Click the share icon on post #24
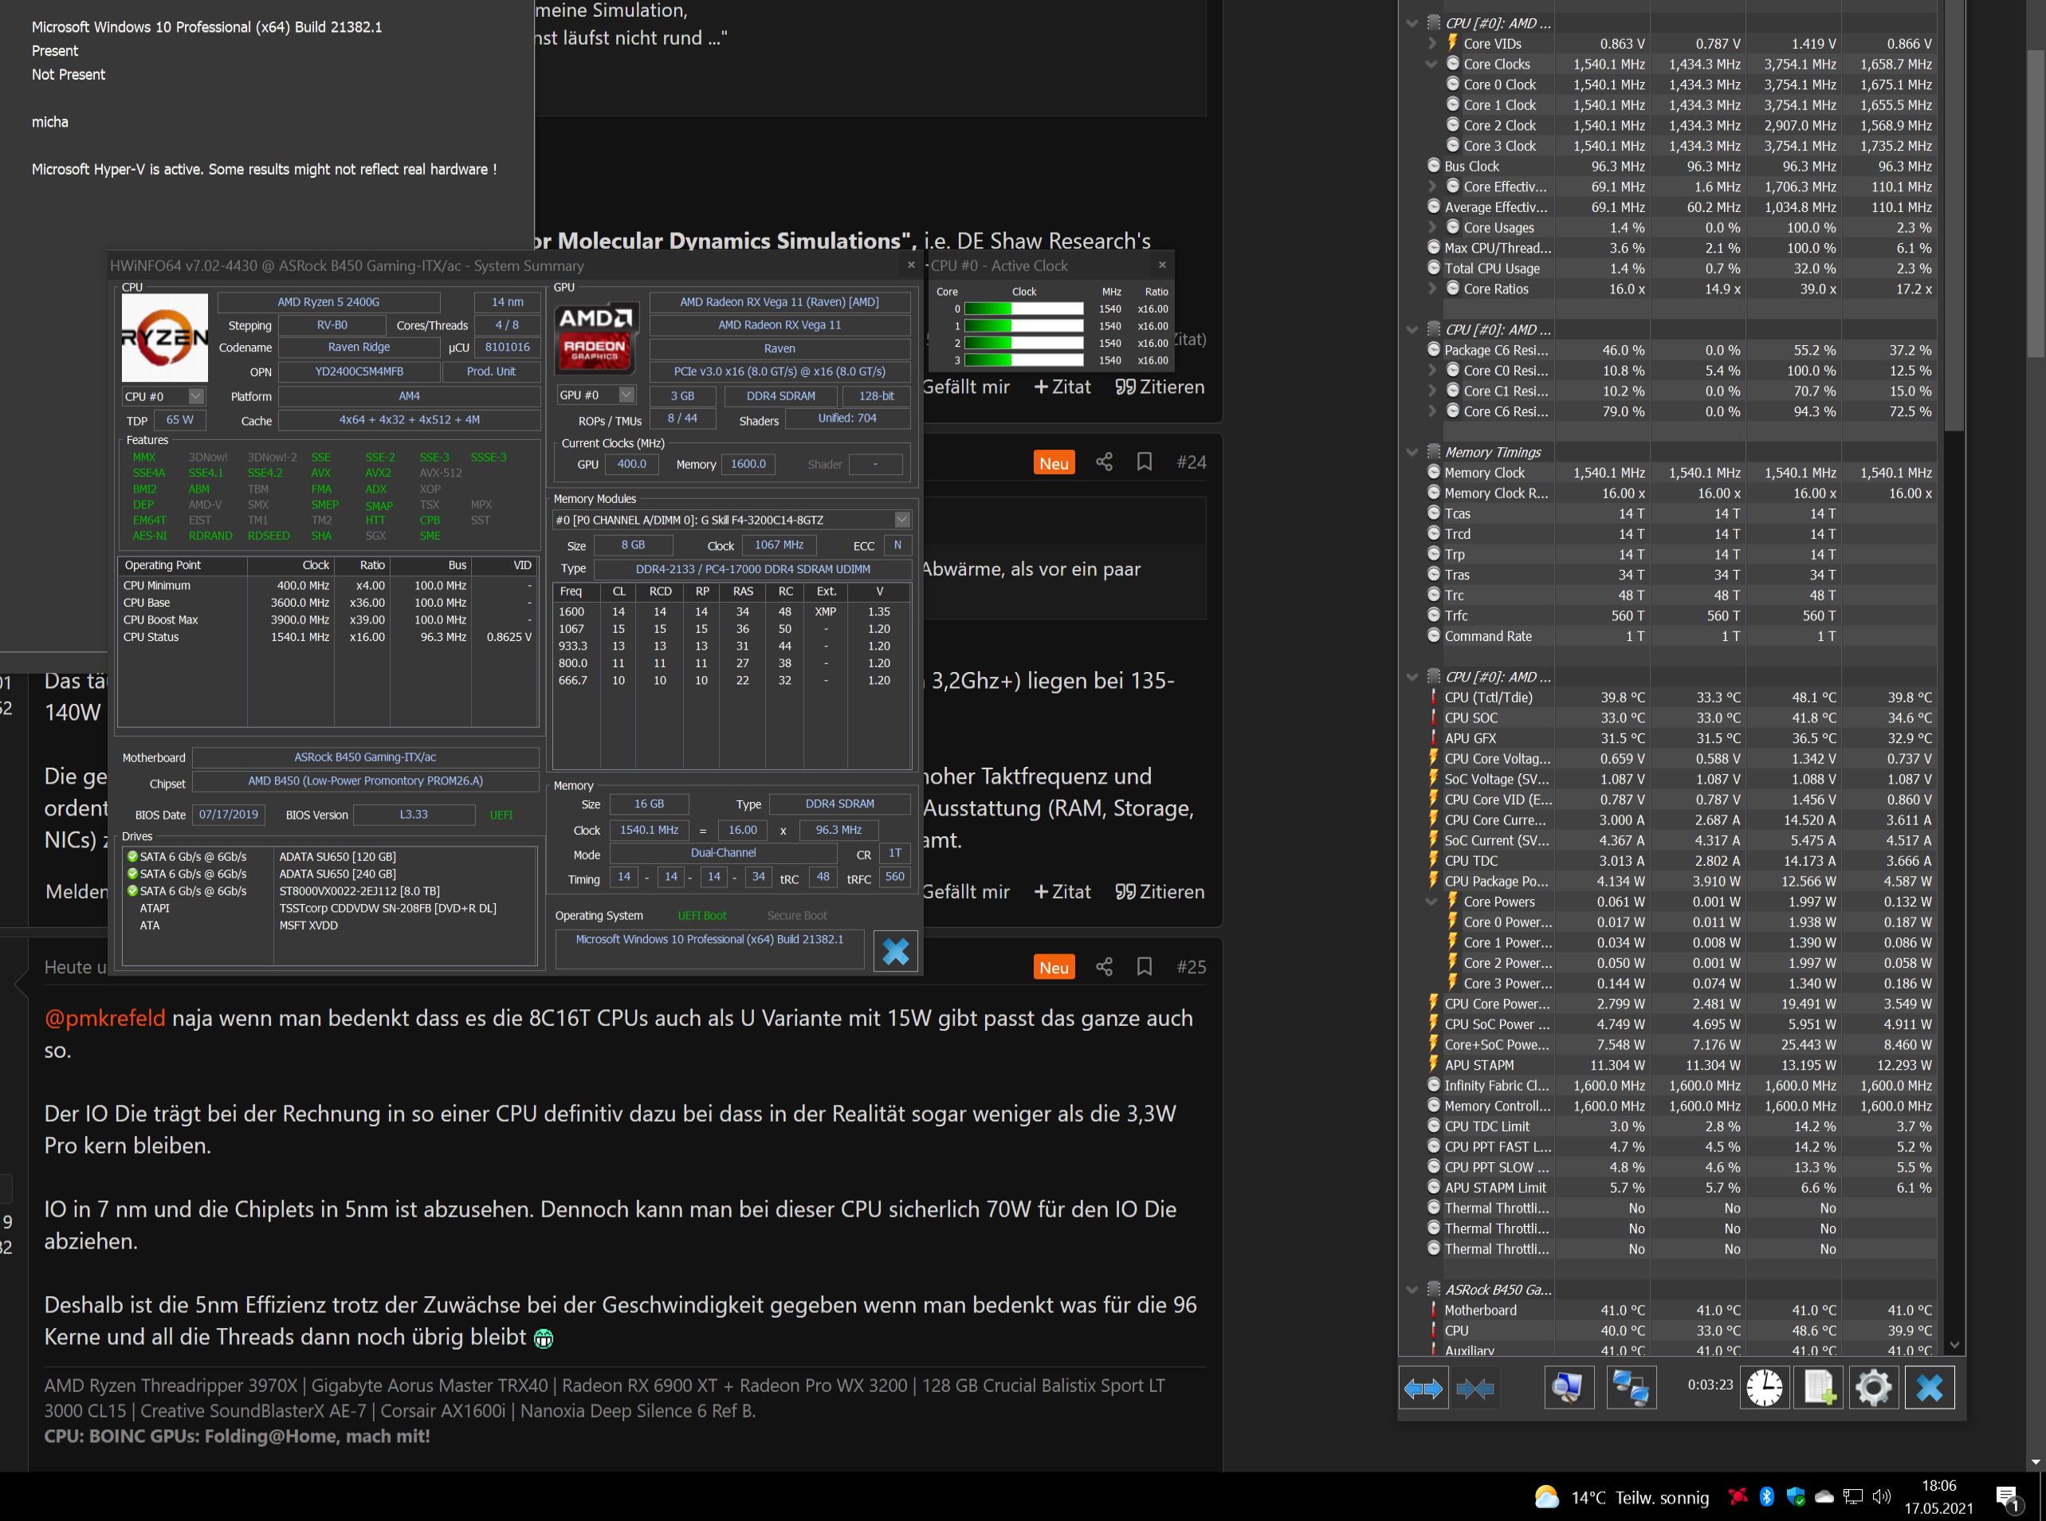The width and height of the screenshot is (2046, 1521). [1105, 462]
